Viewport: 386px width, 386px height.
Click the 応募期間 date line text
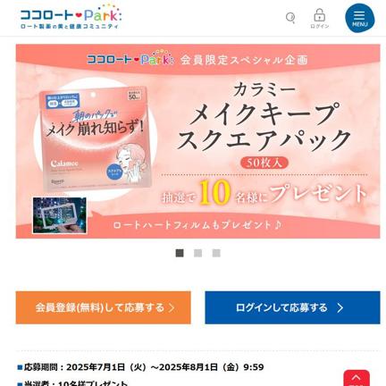(x=140, y=367)
